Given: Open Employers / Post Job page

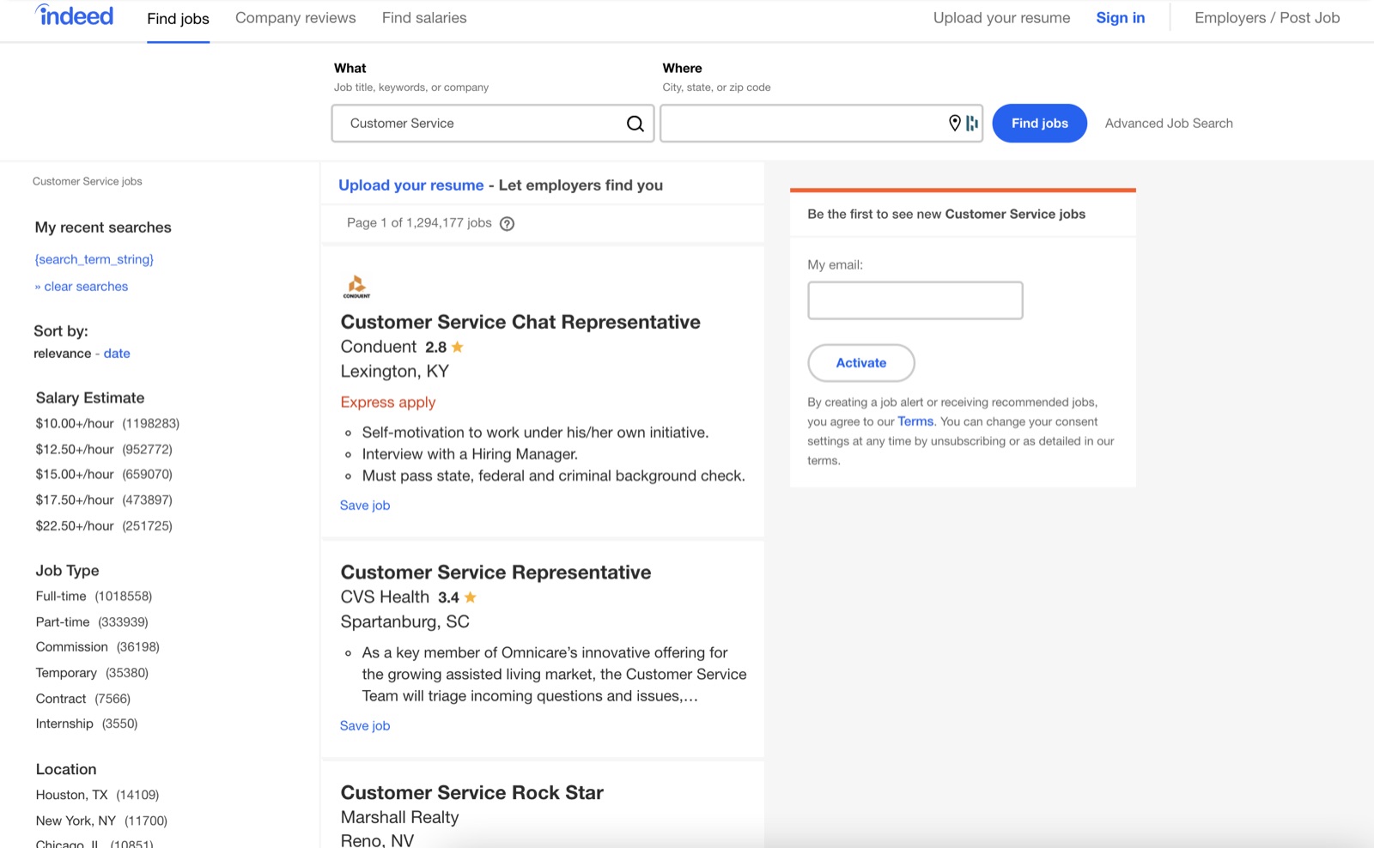Looking at the screenshot, I should pos(1267,18).
